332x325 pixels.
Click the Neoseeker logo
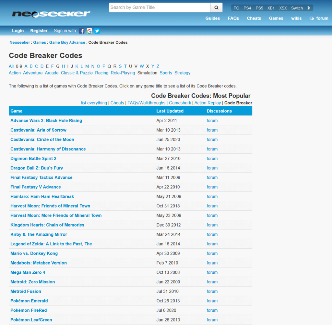click(51, 14)
